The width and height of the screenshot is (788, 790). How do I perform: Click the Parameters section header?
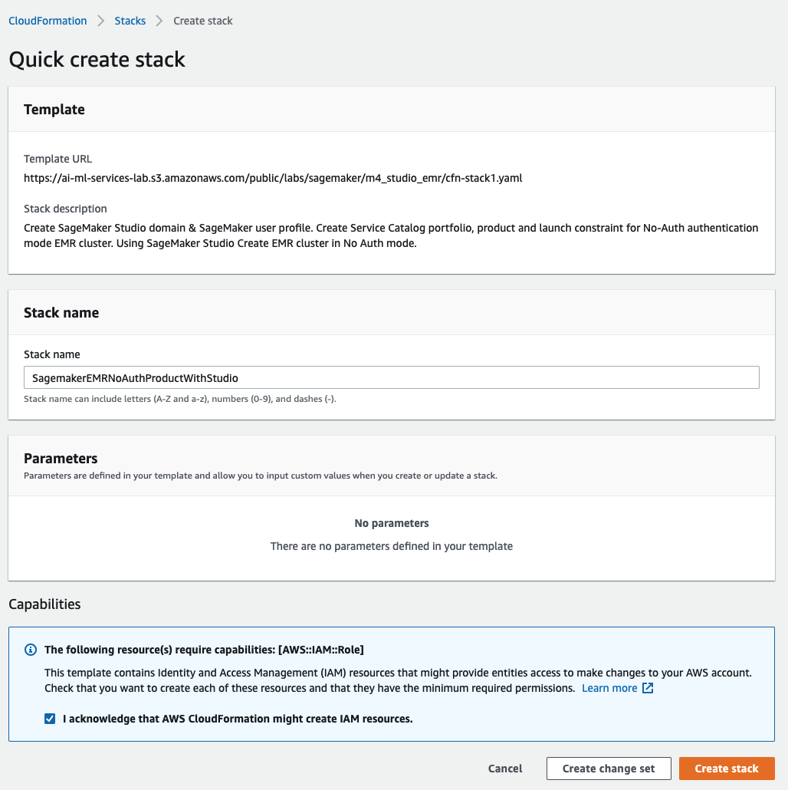pos(61,459)
